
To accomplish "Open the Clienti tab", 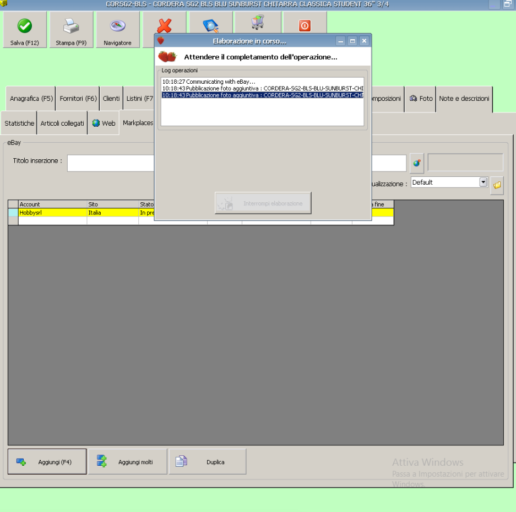I will pyautogui.click(x=111, y=99).
